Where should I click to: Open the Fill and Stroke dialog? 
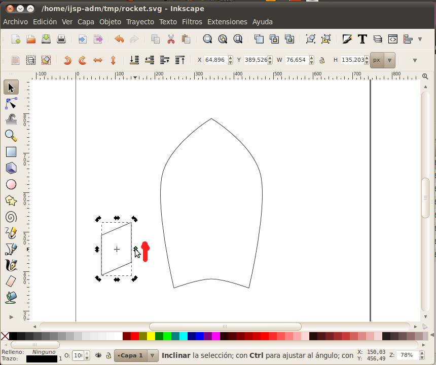[347, 39]
